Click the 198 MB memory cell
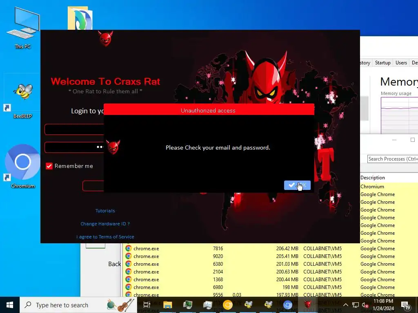 coord(290,287)
